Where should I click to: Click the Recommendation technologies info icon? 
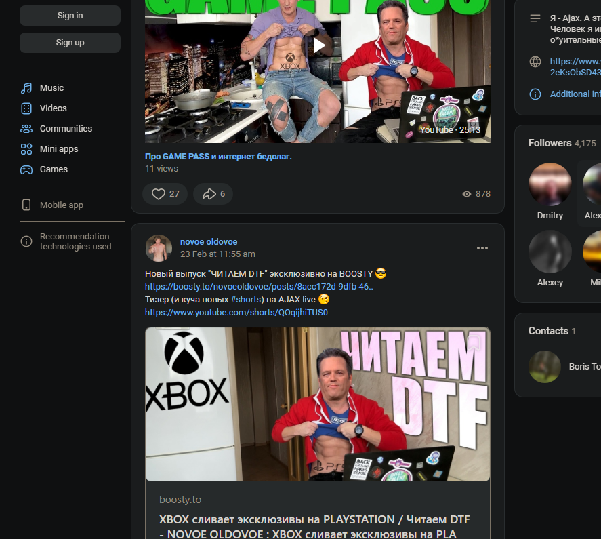(x=26, y=241)
